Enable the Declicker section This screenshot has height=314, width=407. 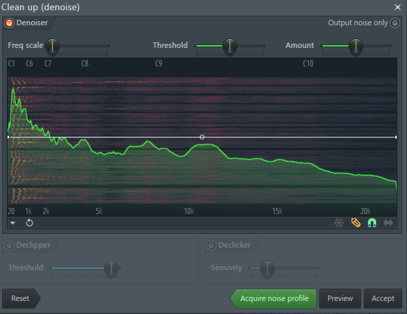click(211, 245)
